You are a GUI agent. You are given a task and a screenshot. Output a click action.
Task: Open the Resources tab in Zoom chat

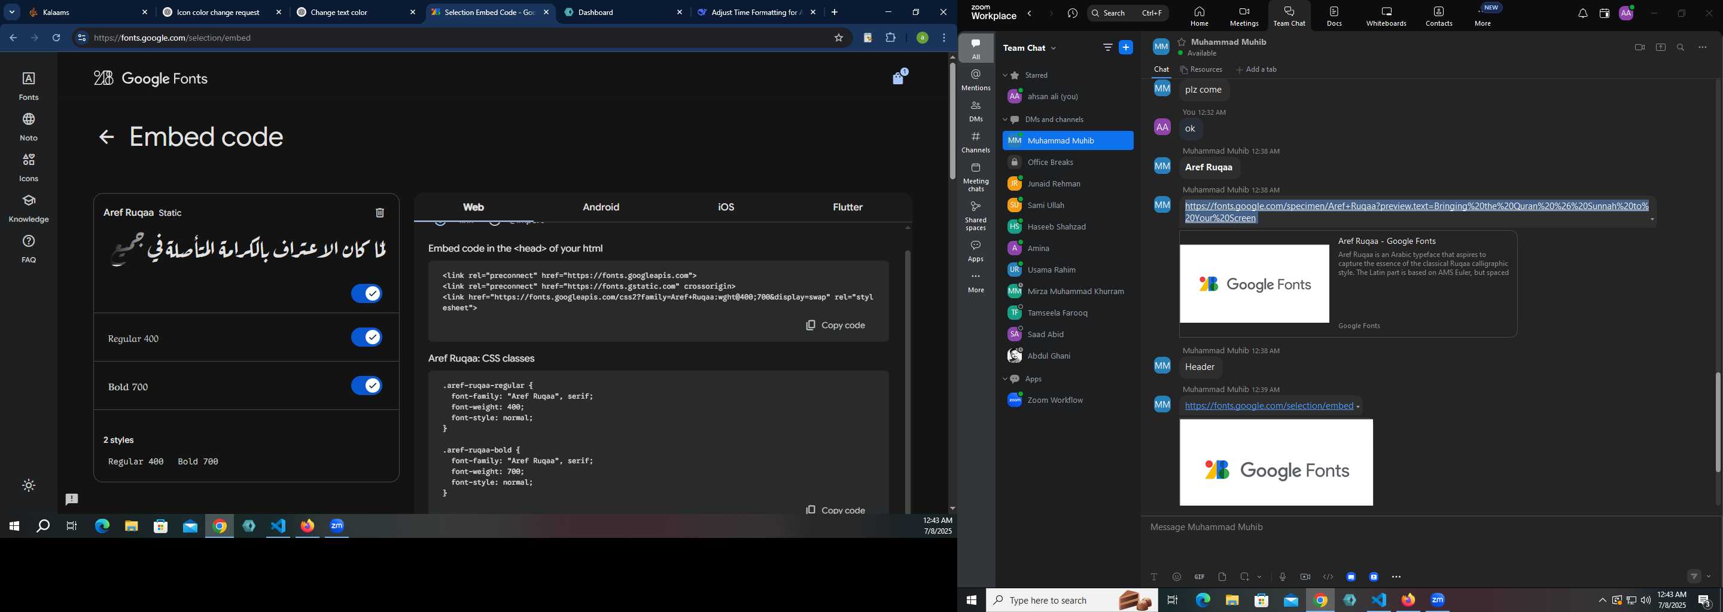pyautogui.click(x=1201, y=69)
